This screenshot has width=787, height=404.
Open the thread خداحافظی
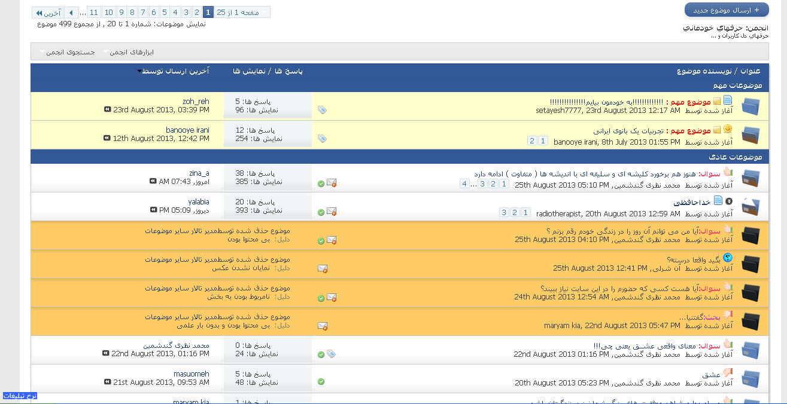pos(692,202)
